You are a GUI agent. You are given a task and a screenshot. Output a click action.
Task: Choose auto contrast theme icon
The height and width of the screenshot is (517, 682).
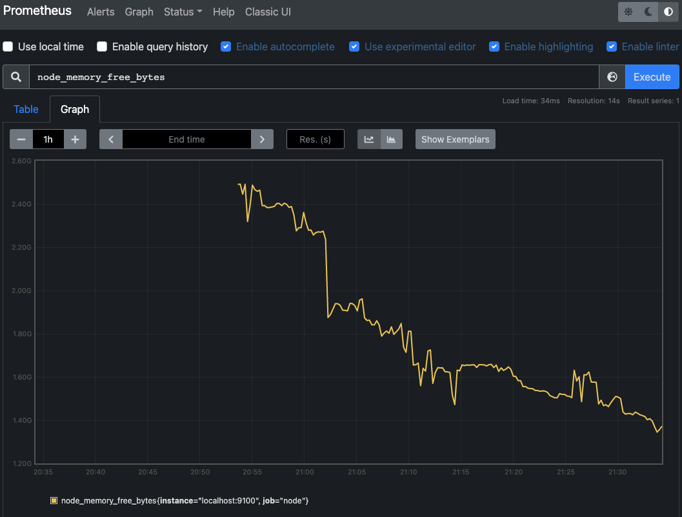coord(668,12)
